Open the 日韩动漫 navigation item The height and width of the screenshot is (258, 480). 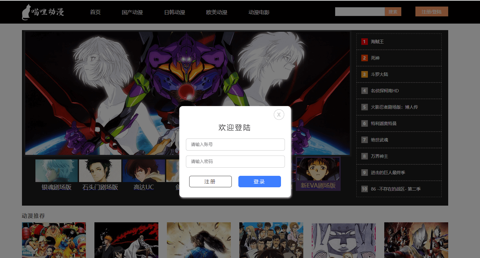coord(175,12)
